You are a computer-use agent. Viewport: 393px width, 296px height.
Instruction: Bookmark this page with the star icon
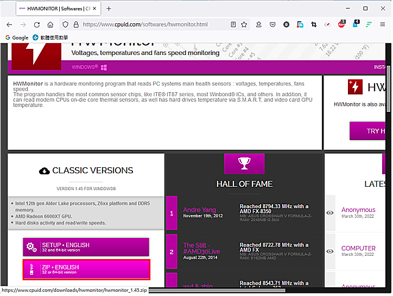click(244, 24)
